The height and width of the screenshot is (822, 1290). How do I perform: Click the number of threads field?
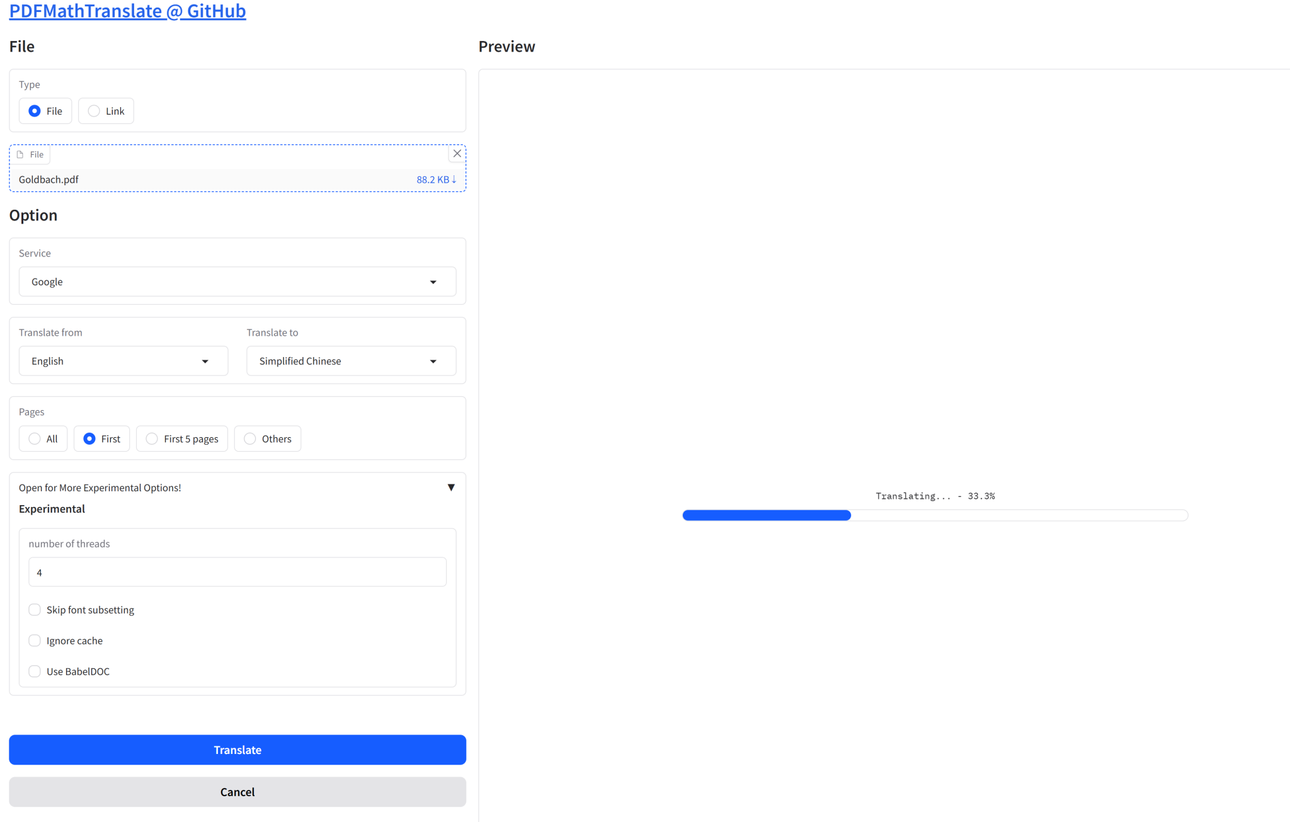point(237,573)
